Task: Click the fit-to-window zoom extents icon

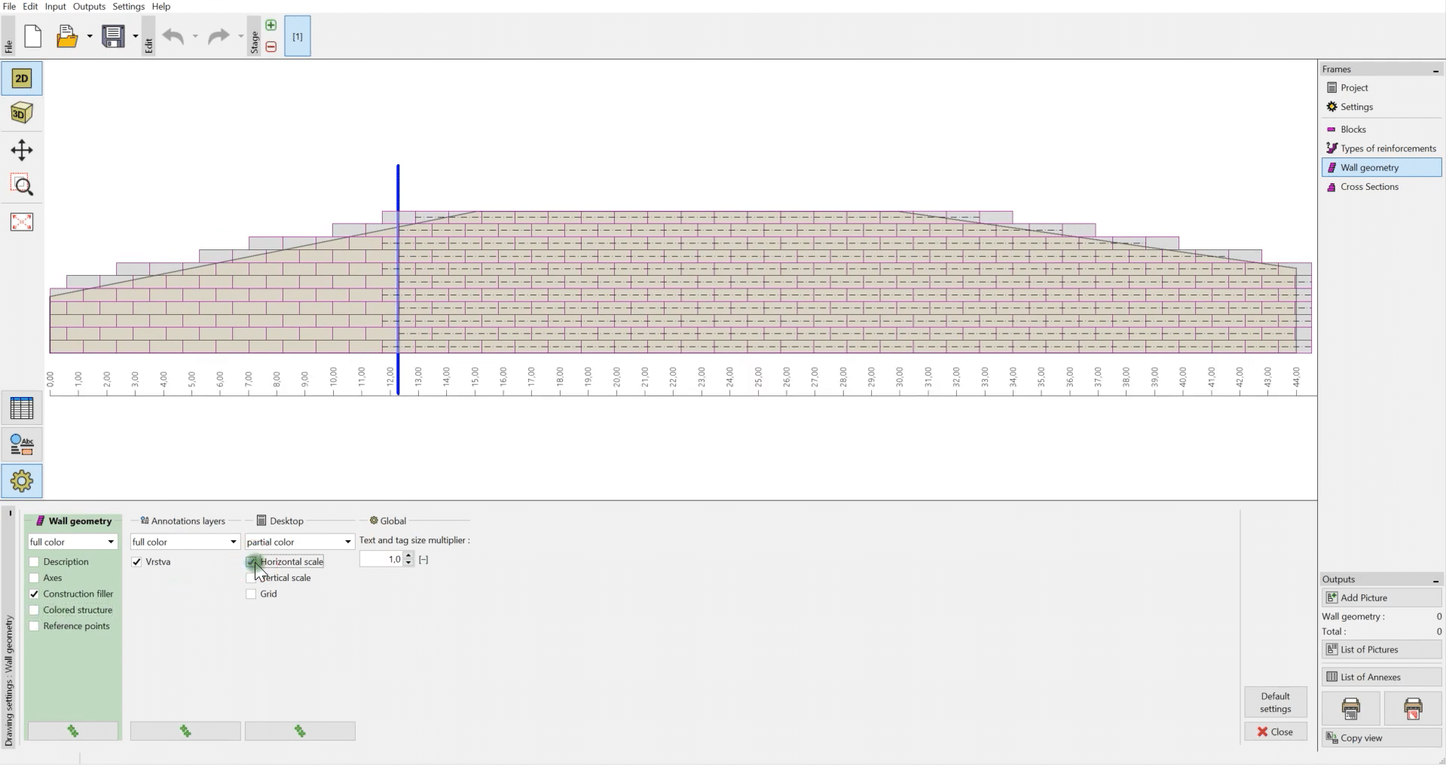Action: point(21,221)
